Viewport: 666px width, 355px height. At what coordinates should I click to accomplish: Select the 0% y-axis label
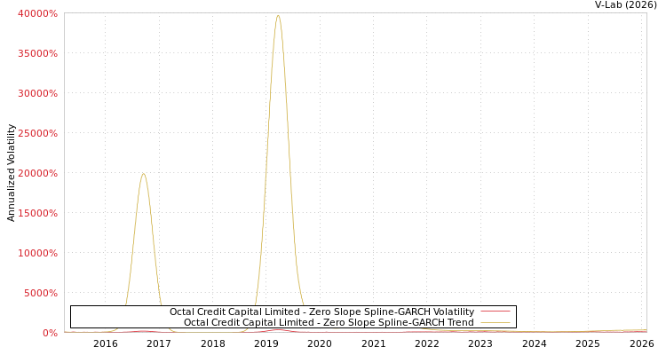coord(50,333)
